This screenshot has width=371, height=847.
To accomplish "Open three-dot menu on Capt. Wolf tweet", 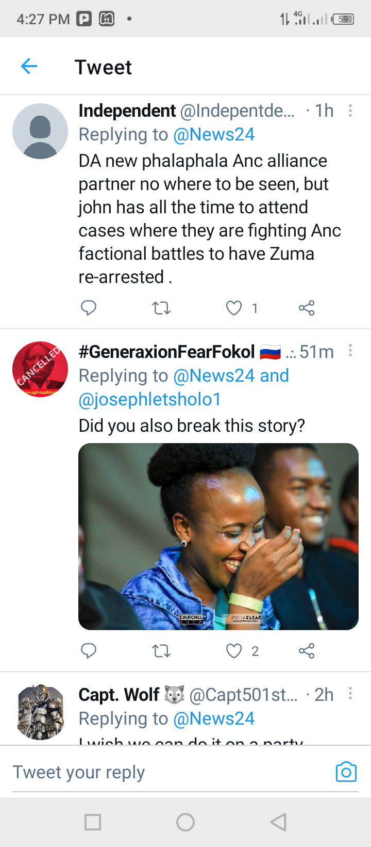I will 350,693.
